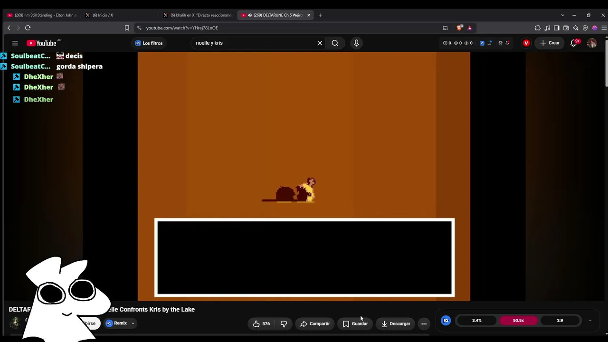
Task: Open the Brave Shields lion icon
Action: [x=459, y=28]
